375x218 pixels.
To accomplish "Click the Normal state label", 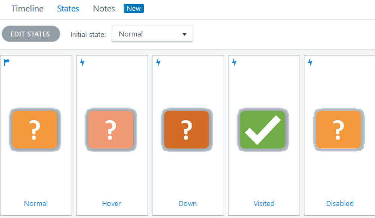I will tap(36, 203).
